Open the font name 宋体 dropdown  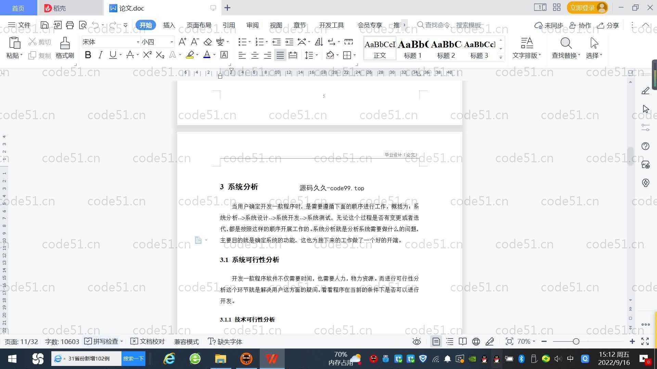coord(138,42)
